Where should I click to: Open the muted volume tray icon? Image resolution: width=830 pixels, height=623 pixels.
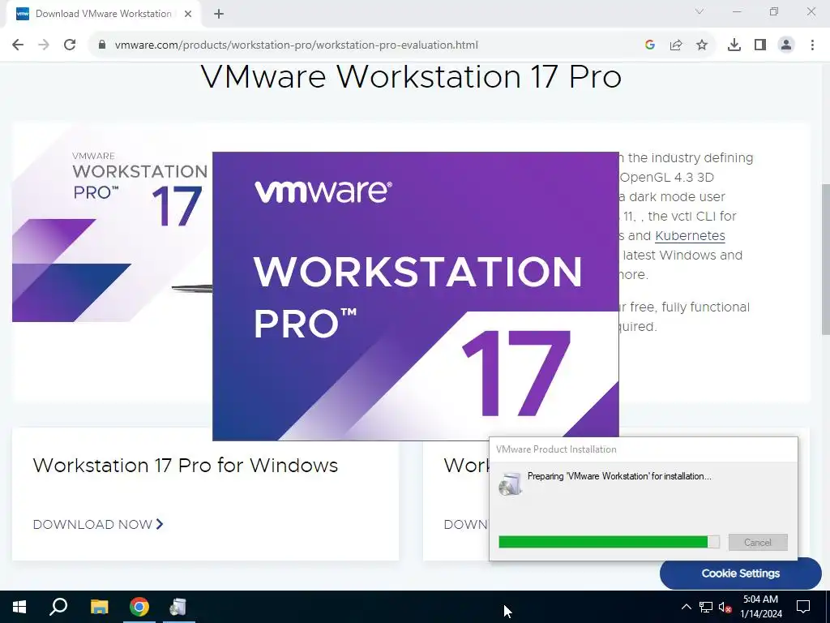pyautogui.click(x=725, y=607)
